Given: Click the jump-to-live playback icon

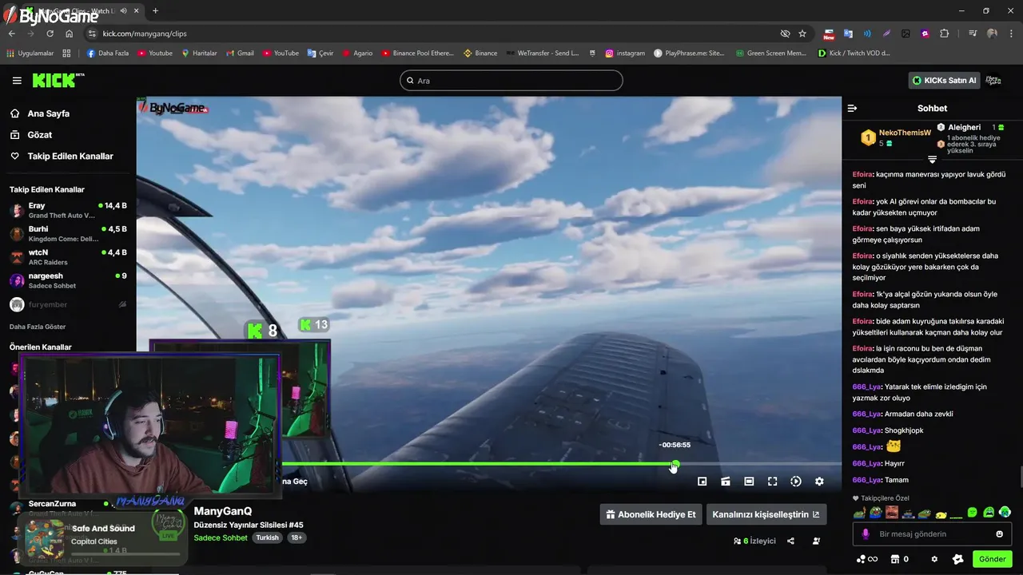Looking at the screenshot, I should coord(796,482).
